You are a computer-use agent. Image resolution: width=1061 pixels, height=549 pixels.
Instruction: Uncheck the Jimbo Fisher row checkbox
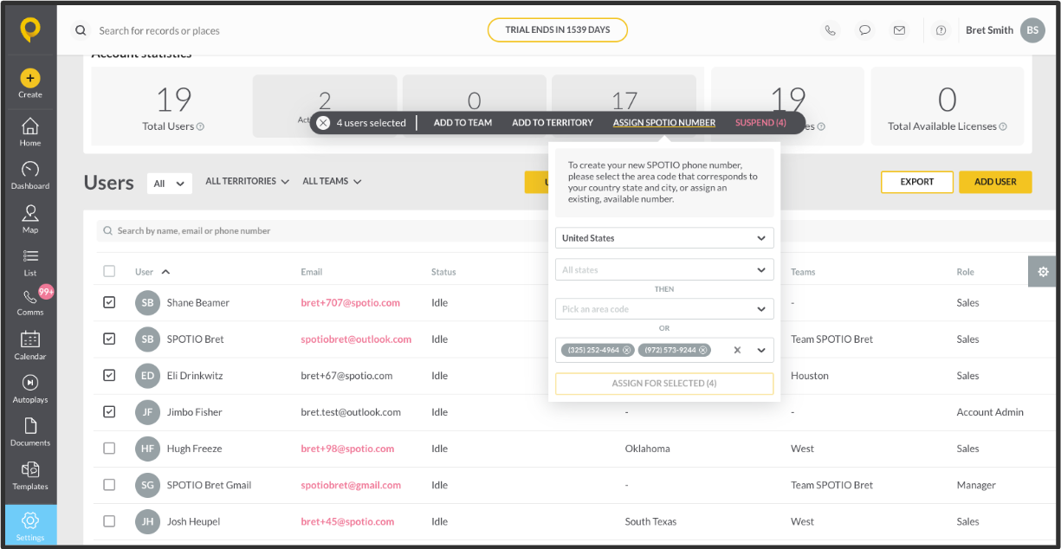tap(109, 411)
